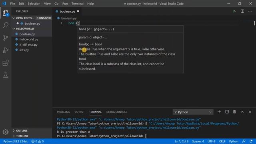Run Python file with play button
Viewport: 256px width, 144px height.
point(234,11)
